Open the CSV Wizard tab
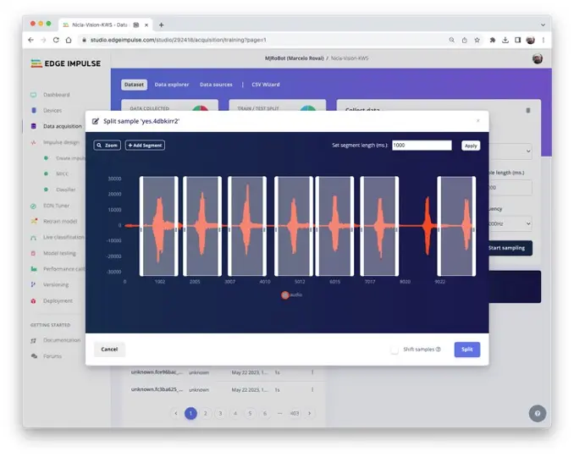Screen dimensions: 574x457 point(265,85)
